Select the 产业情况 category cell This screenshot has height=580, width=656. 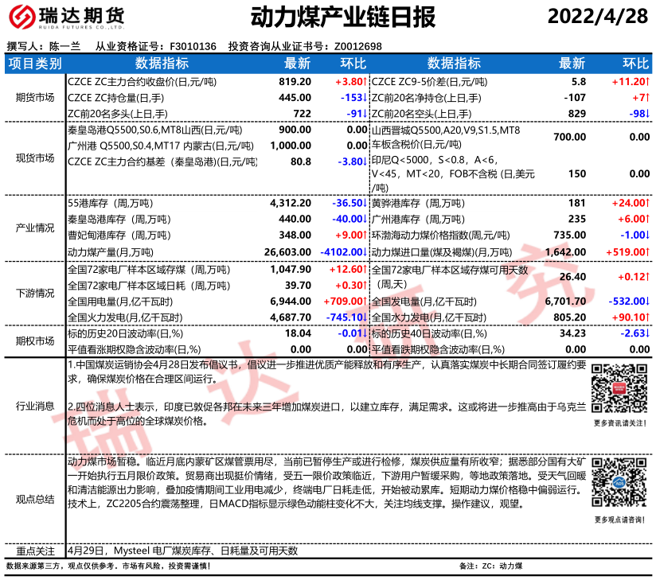pos(35,228)
